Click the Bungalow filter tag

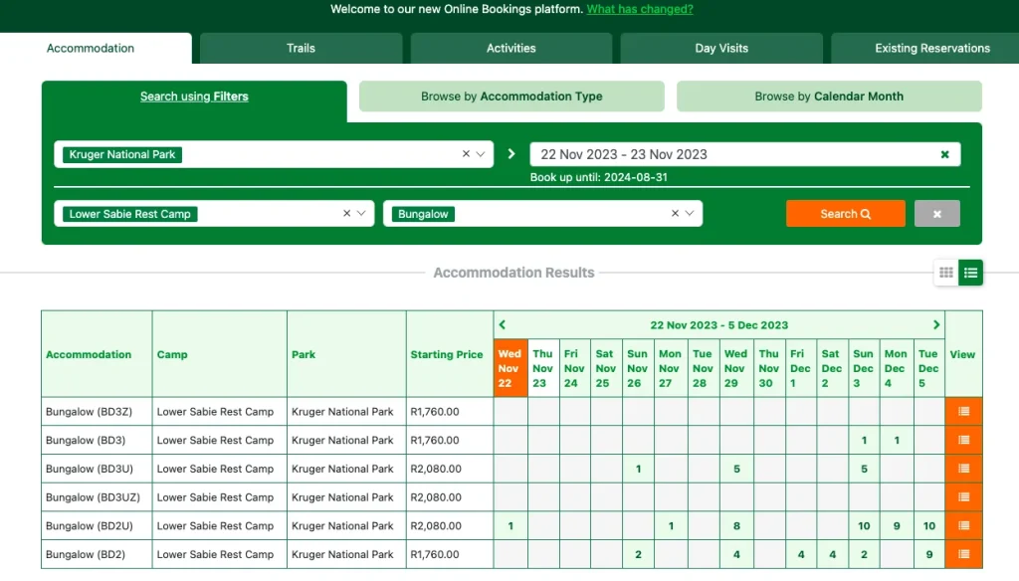[x=423, y=214]
